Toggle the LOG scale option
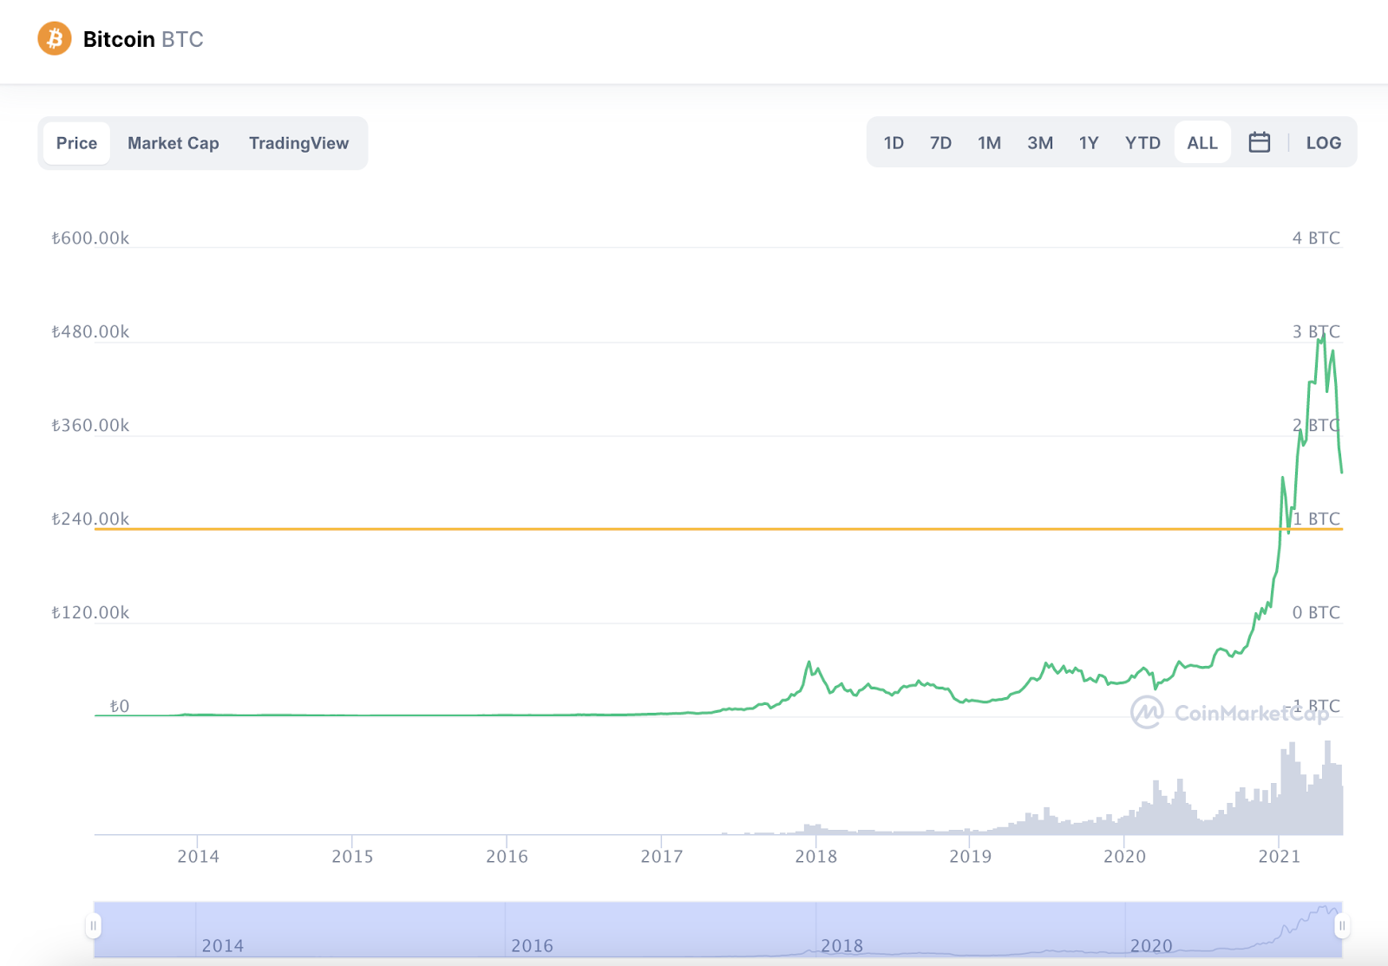The image size is (1388, 966). click(1323, 143)
